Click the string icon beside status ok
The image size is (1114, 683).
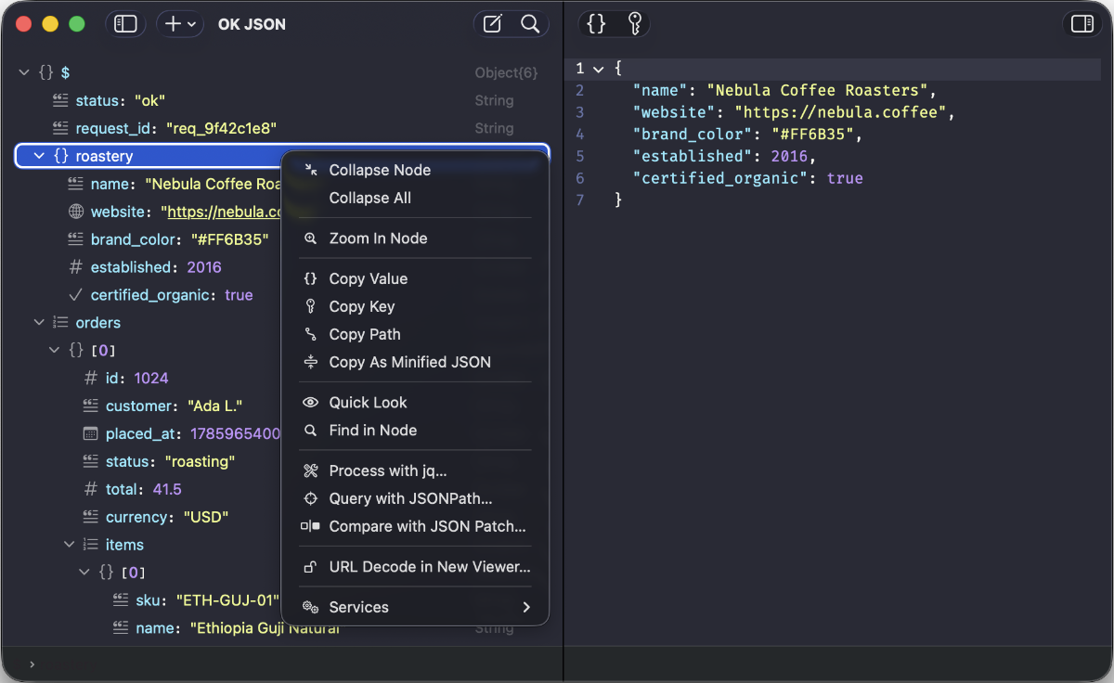click(61, 100)
